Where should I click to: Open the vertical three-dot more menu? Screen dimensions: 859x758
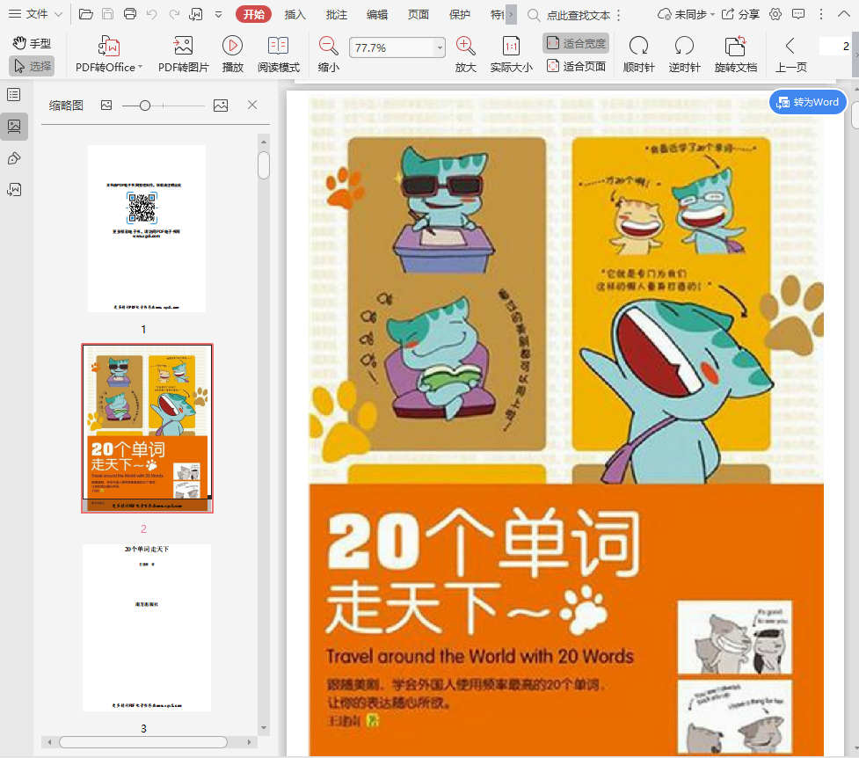coord(820,14)
